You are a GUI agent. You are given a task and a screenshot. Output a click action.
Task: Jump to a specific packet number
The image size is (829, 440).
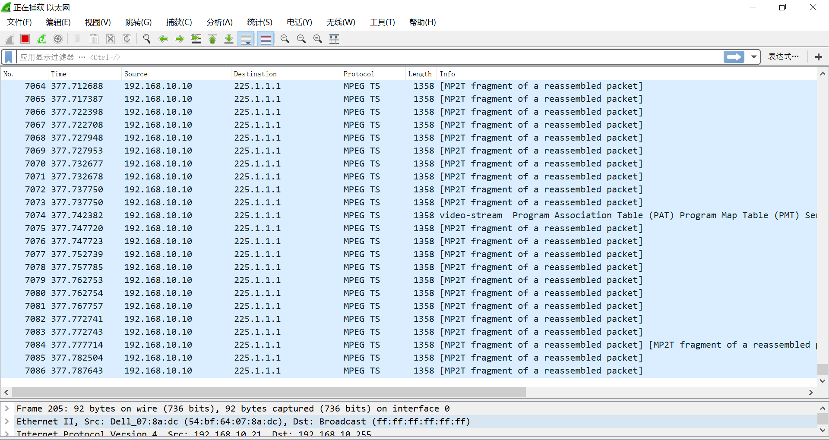pos(196,39)
